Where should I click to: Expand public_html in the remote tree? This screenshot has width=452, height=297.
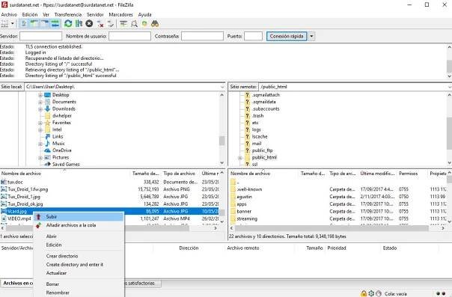point(239,158)
